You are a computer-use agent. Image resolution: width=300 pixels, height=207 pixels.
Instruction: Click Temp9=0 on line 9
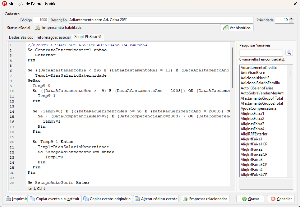42,86
